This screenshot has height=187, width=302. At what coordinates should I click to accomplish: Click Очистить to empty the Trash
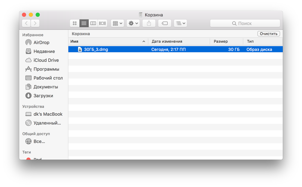[x=268, y=33]
